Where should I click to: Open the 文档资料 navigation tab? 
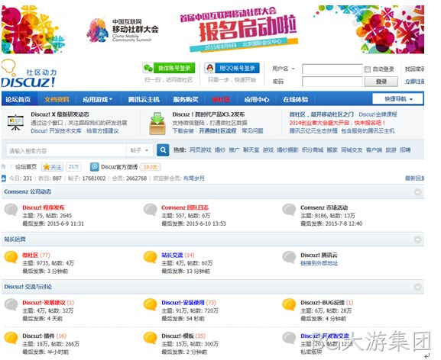coord(57,99)
